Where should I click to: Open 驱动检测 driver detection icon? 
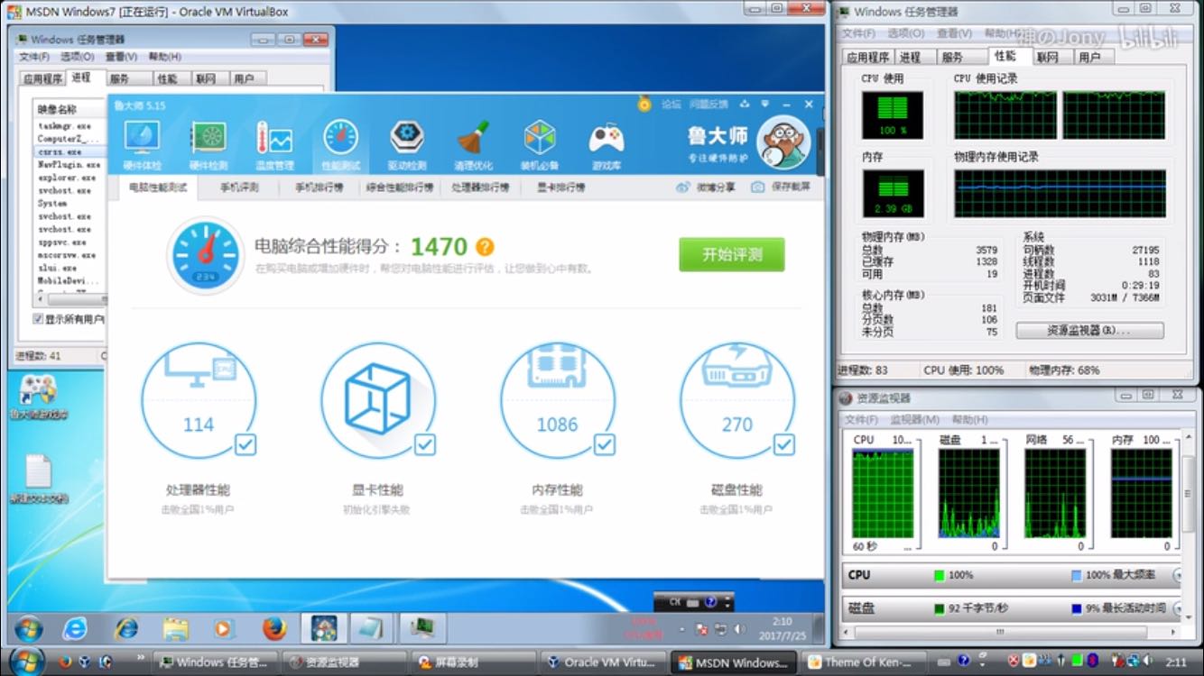(x=407, y=145)
